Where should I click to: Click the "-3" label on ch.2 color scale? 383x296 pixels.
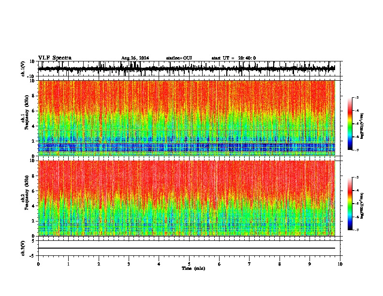click(357, 178)
